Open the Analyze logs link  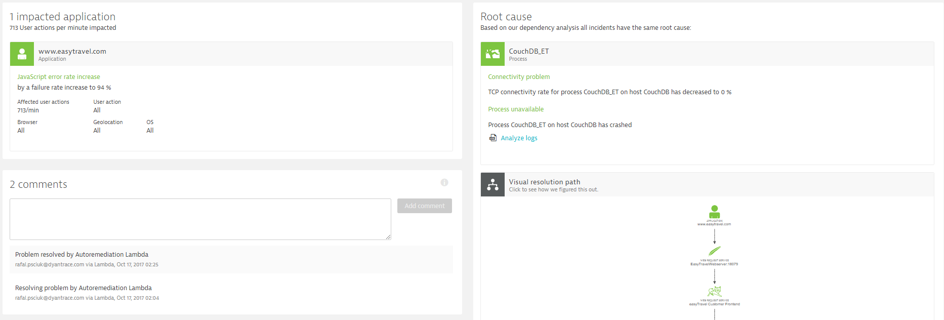point(519,138)
